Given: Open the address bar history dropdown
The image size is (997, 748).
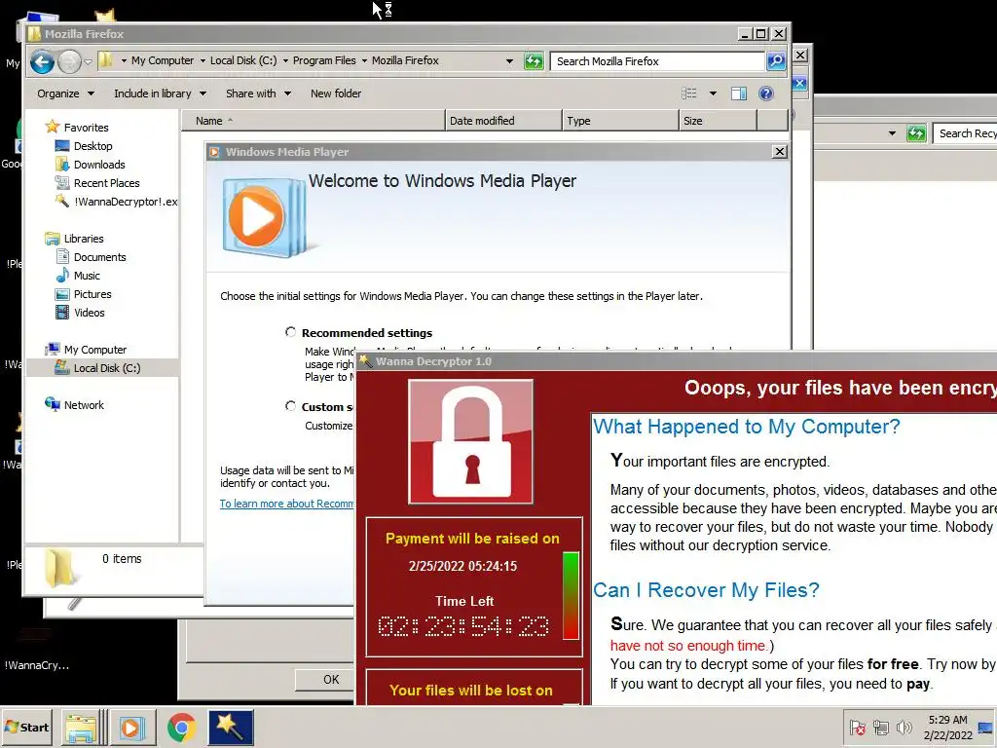Looking at the screenshot, I should click(x=509, y=61).
